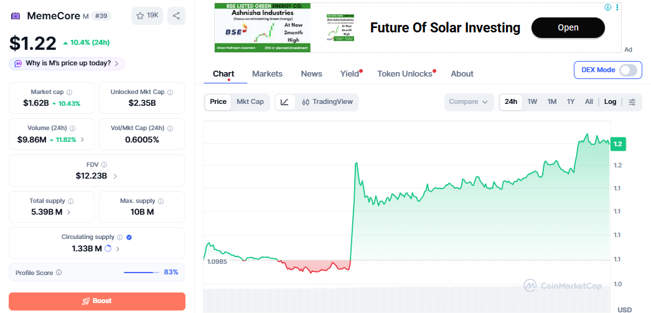Screen dimensions: 651x313
Task: Toggle DEX Mode switch
Action: coord(628,70)
